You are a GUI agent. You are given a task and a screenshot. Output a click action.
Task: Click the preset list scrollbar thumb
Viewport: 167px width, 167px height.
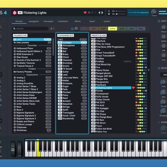pos(149,70)
